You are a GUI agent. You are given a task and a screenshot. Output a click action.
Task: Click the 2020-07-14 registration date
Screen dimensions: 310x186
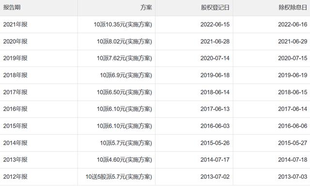click(x=215, y=58)
